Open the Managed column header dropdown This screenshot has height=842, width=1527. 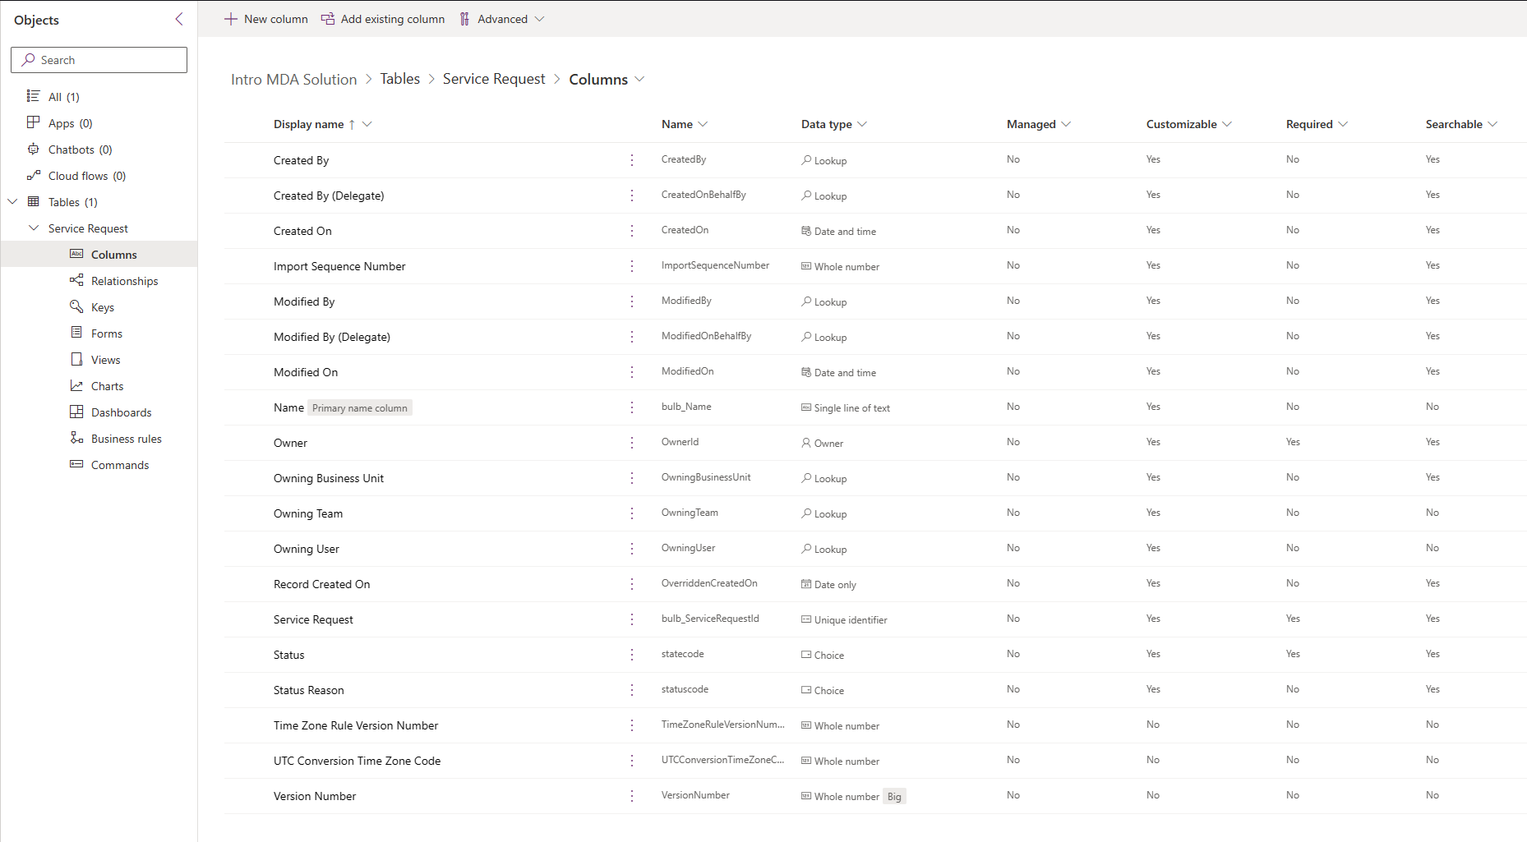[1066, 124]
